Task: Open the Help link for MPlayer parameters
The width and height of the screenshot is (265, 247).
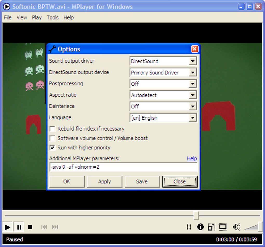Action: click(x=192, y=159)
